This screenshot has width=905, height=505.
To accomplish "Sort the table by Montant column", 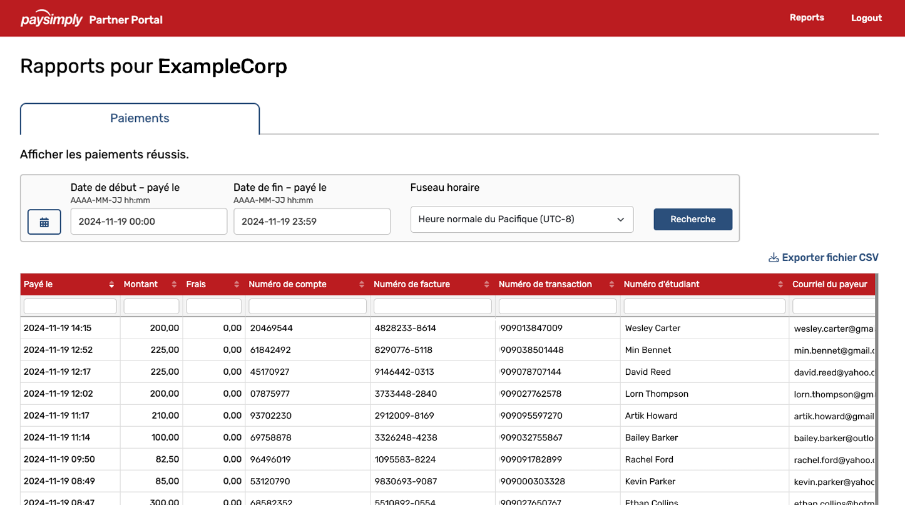I will [x=173, y=284].
